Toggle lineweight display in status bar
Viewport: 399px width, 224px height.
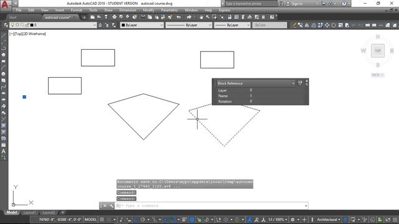185,220
